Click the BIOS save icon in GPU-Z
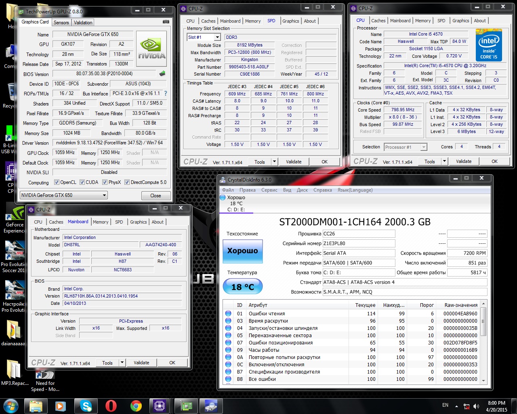 point(162,74)
